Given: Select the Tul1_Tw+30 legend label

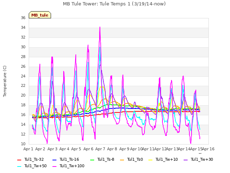Looking at the screenshot, I should click(x=202, y=159).
